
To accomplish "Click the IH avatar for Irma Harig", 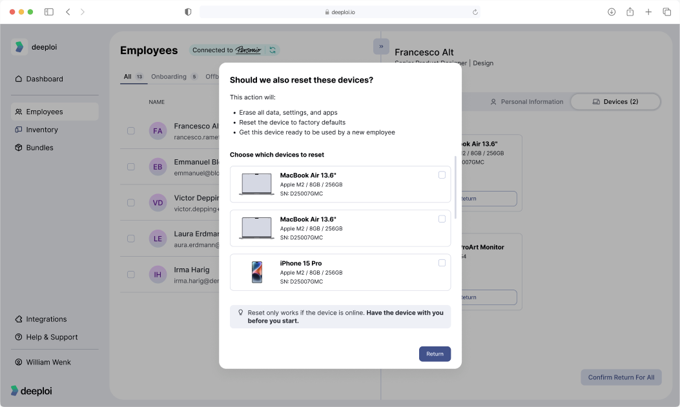I will (158, 275).
